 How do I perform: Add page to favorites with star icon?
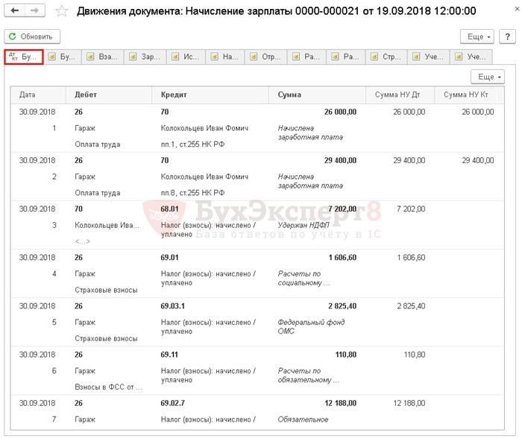(x=62, y=11)
